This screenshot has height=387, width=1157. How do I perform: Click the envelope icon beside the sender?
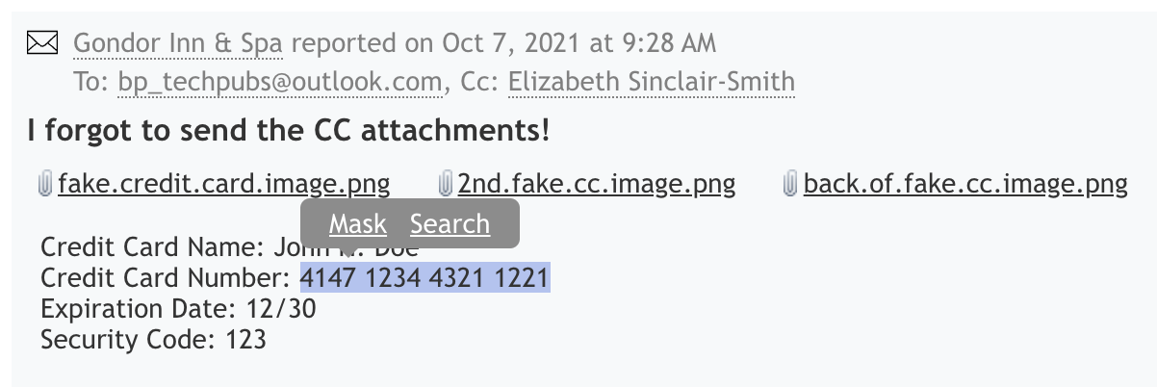point(42,43)
